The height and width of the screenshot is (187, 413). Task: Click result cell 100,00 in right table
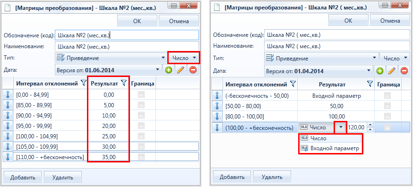tap(336, 117)
